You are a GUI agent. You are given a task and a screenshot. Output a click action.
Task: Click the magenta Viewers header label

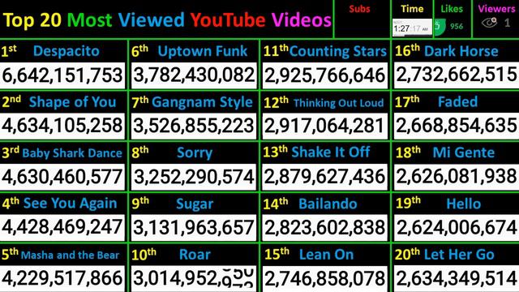coord(496,9)
